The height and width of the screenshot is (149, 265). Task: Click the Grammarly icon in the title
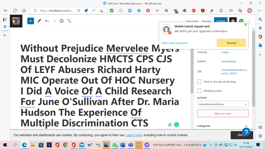click(x=176, y=125)
